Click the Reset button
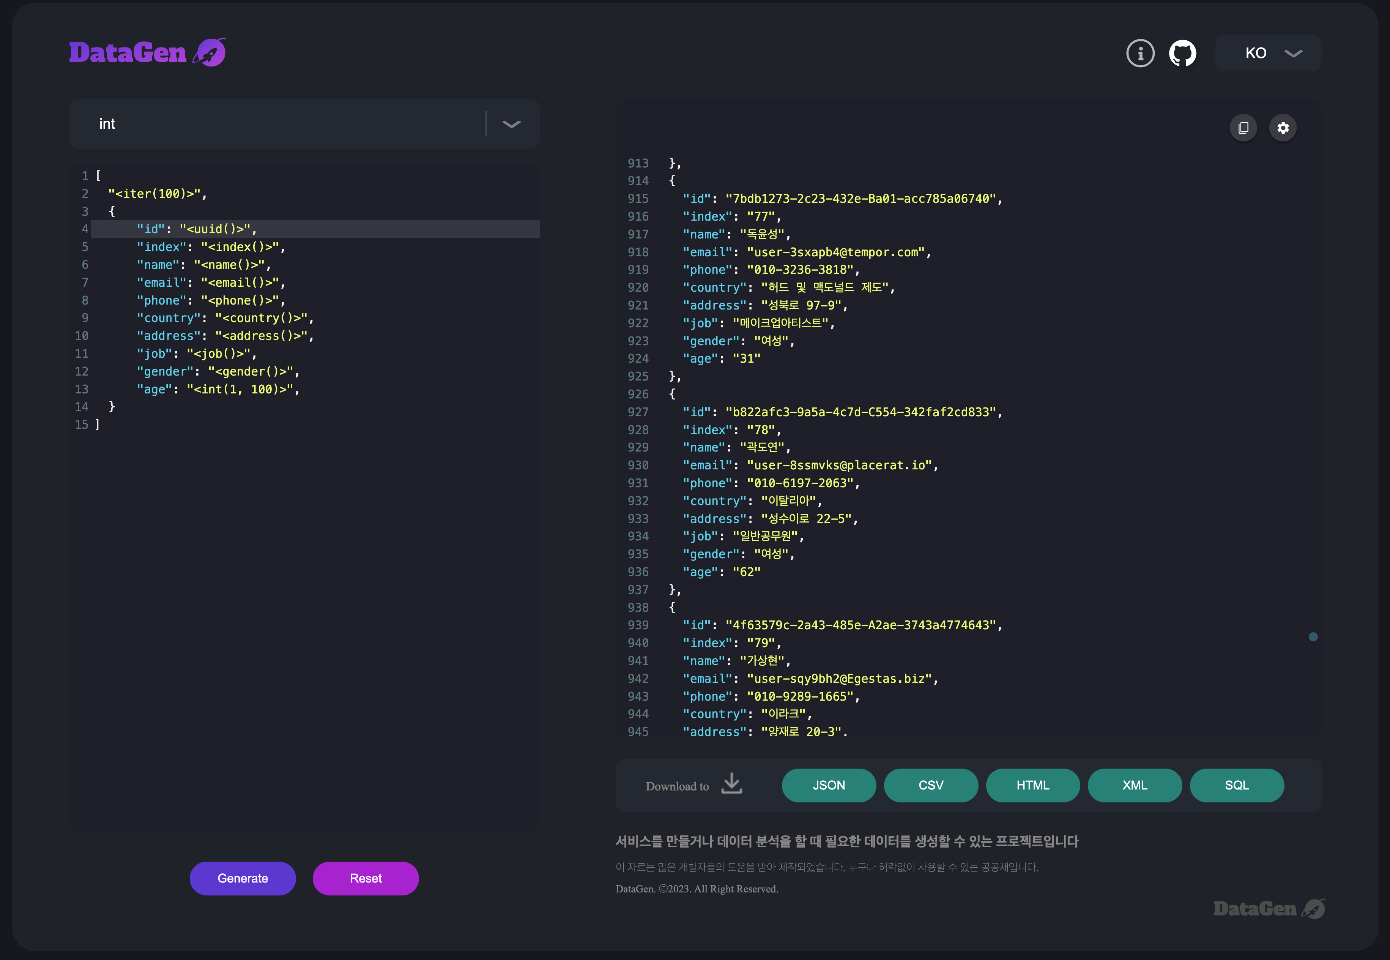Image resolution: width=1390 pixels, height=960 pixels. coord(366,878)
